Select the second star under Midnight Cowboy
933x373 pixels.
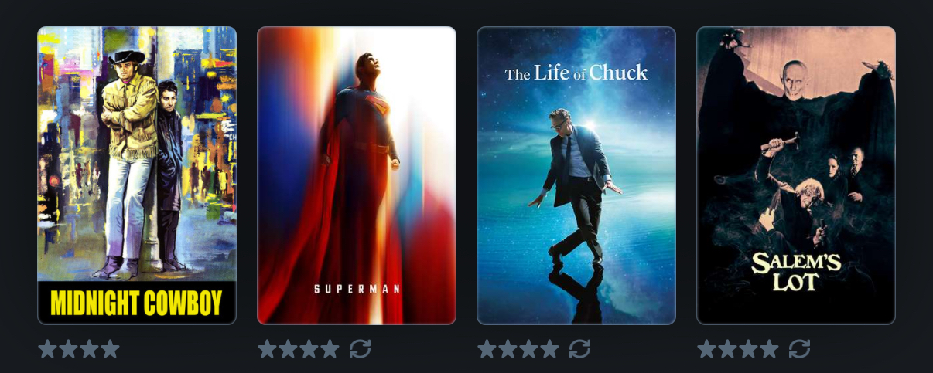coord(68,349)
